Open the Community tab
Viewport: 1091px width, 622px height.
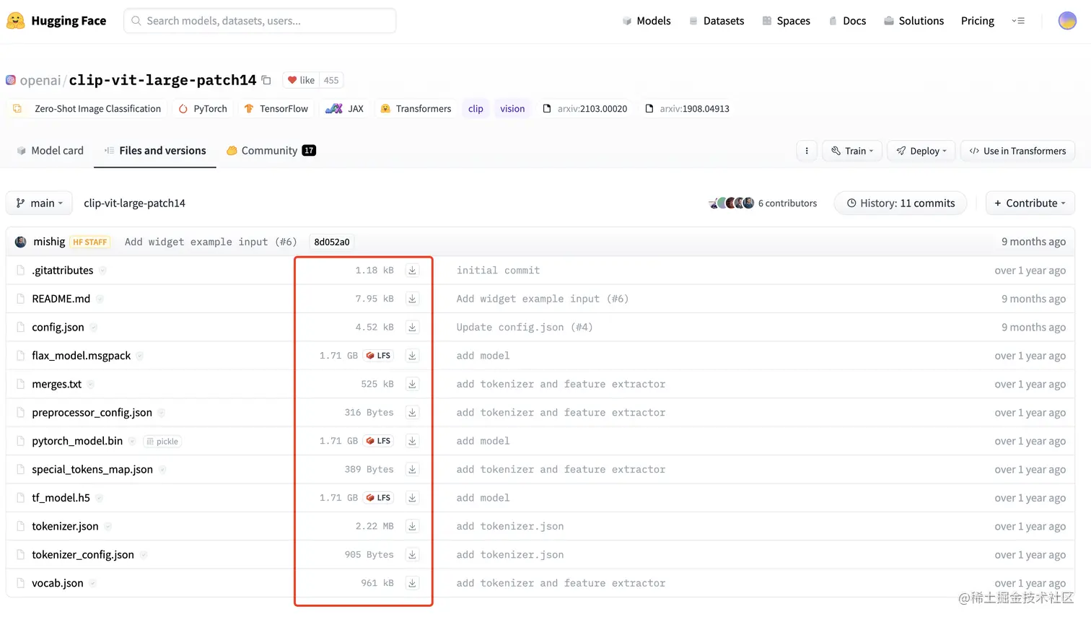click(271, 151)
